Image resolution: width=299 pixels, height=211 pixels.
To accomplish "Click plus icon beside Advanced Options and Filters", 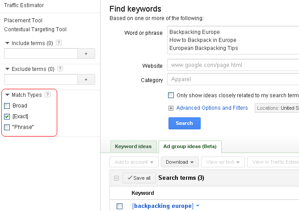I will point(171,108).
